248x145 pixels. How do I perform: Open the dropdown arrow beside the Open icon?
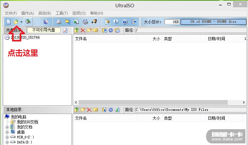pyautogui.click(x=21, y=22)
